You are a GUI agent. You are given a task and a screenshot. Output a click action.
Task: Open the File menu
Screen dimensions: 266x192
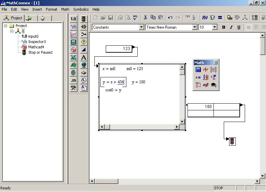4,9
